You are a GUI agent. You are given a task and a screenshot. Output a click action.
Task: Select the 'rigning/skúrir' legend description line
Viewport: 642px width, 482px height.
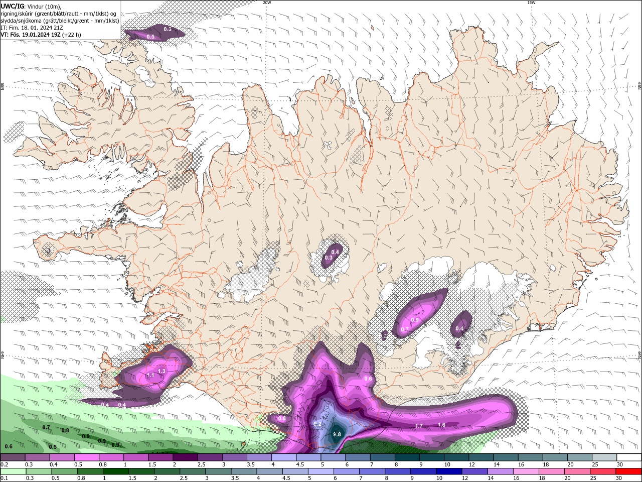(58, 14)
